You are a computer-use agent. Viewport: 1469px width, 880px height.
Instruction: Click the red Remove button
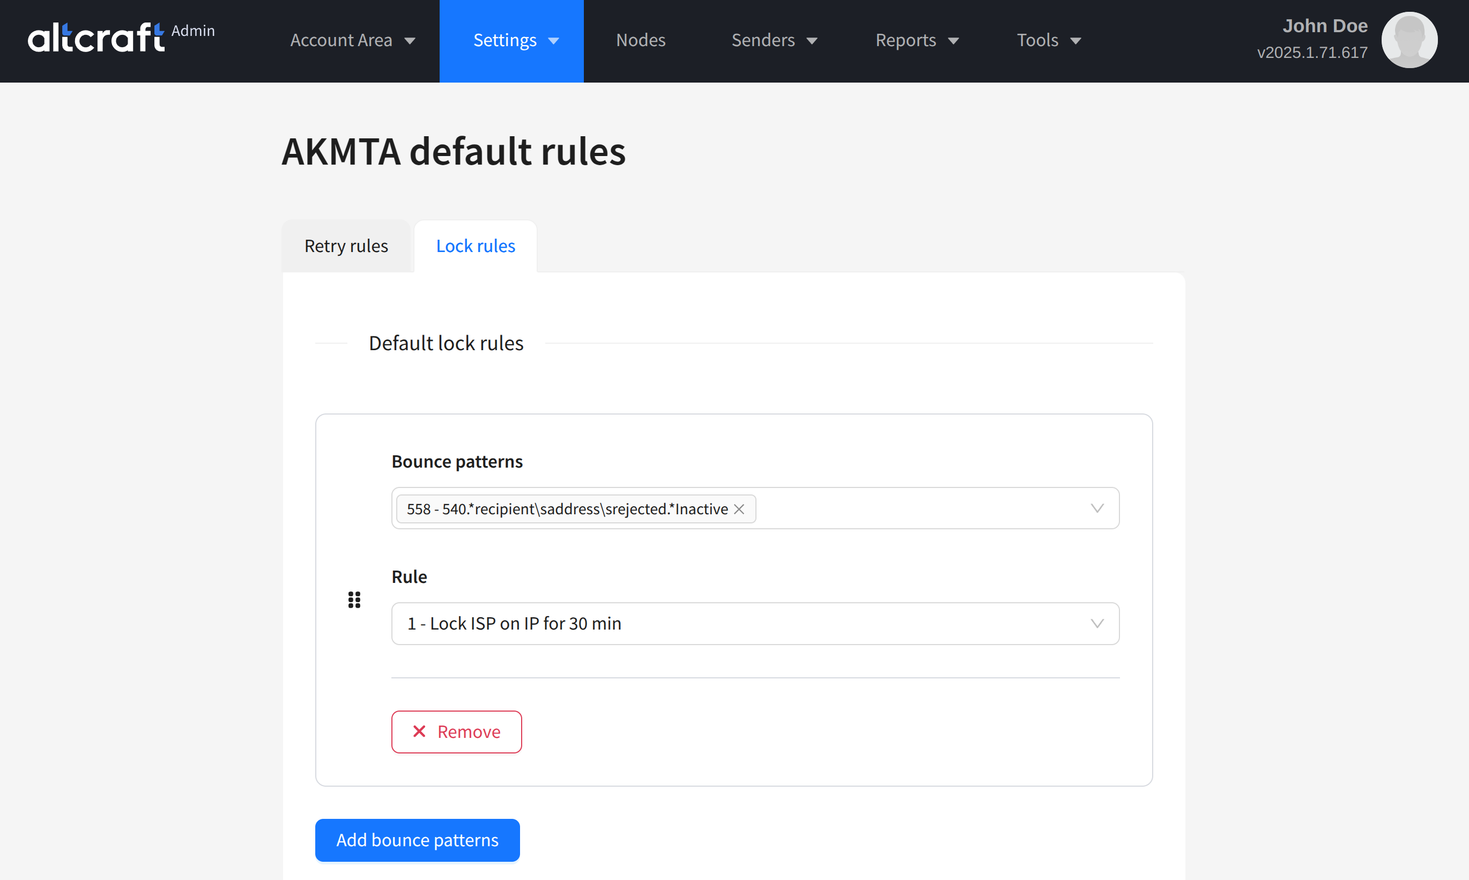pos(456,732)
